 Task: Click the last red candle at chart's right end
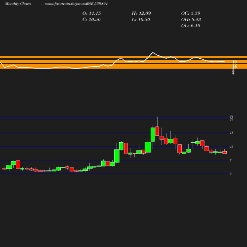pyautogui.click(x=225, y=152)
